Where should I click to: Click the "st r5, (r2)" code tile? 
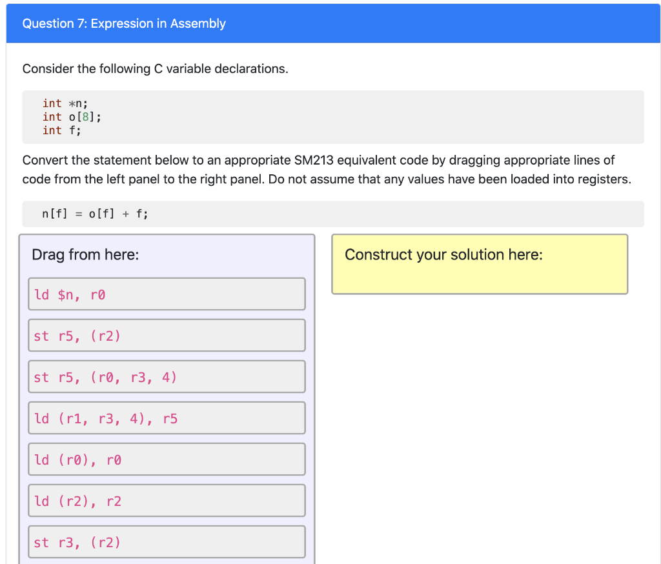pyautogui.click(x=166, y=335)
